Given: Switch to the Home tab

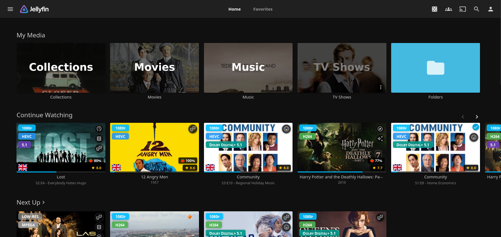Looking at the screenshot, I should click(235, 9).
